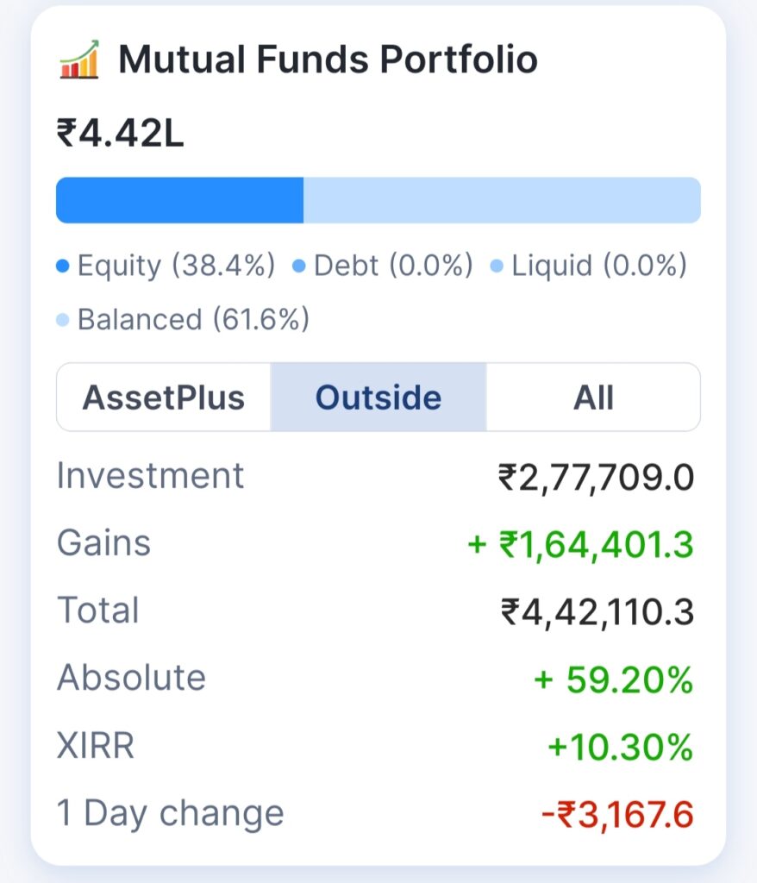757x883 pixels.
Task: Click the bar chart portfolio icon
Action: point(79,59)
